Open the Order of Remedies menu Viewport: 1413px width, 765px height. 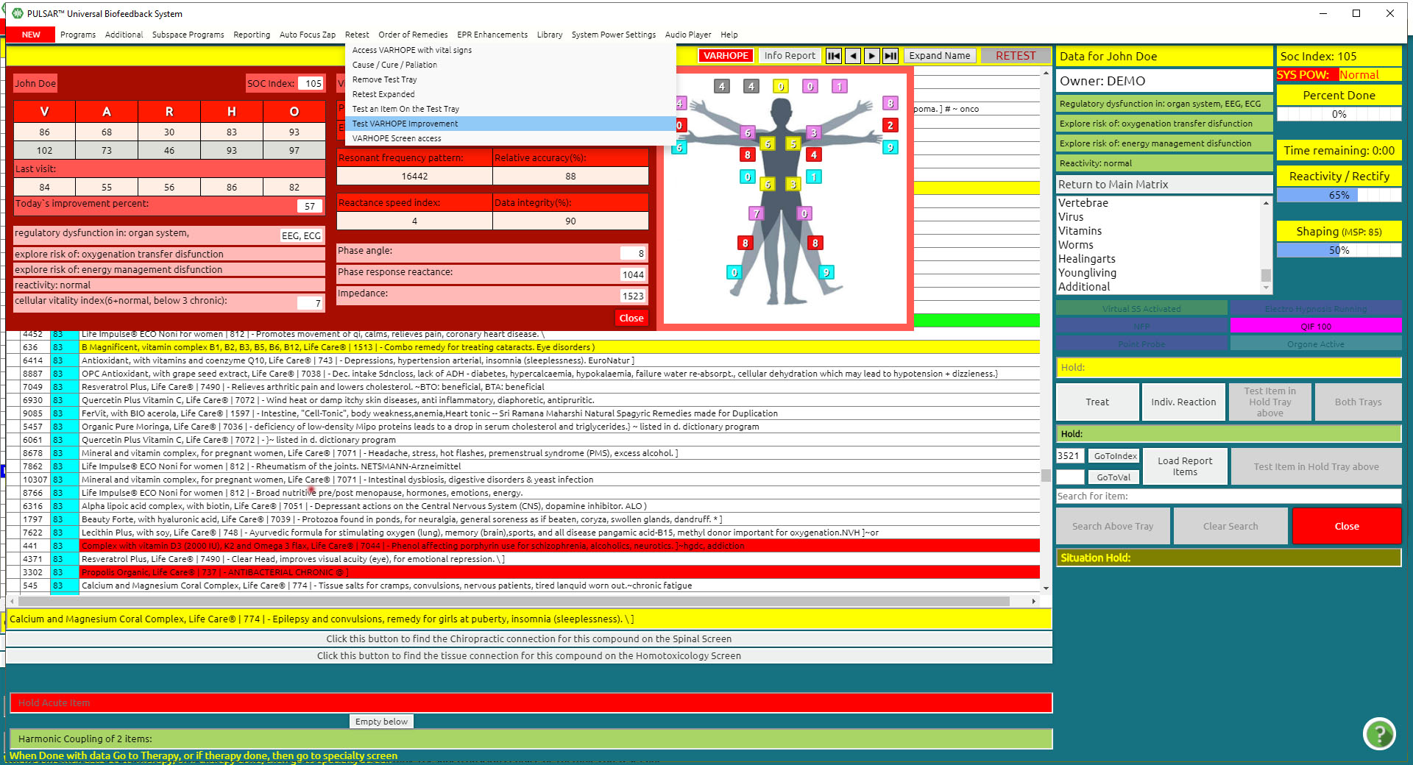tap(413, 35)
